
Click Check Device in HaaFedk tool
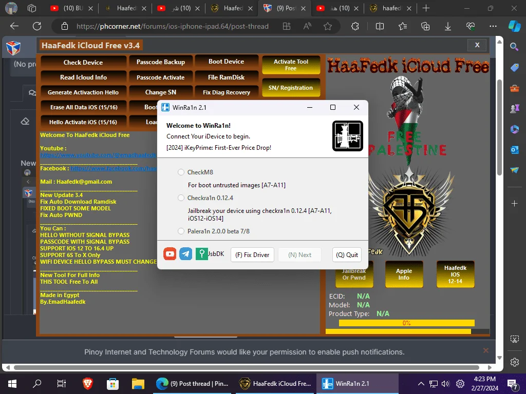pyautogui.click(x=83, y=62)
